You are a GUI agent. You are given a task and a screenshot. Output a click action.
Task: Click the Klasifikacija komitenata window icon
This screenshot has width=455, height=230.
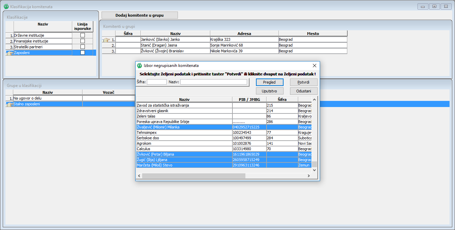(6, 6)
